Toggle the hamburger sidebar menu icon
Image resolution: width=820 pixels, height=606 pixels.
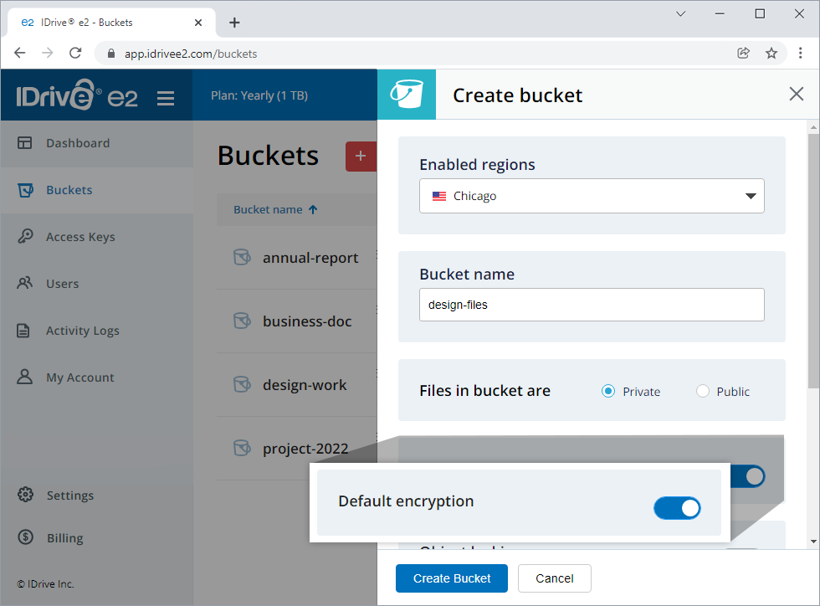pyautogui.click(x=166, y=98)
